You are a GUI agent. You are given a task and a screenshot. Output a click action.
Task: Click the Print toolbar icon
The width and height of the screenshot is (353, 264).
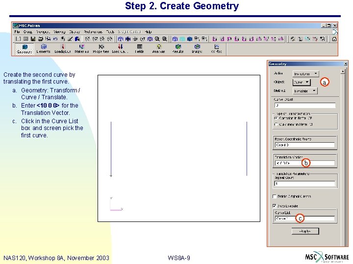[41, 39]
